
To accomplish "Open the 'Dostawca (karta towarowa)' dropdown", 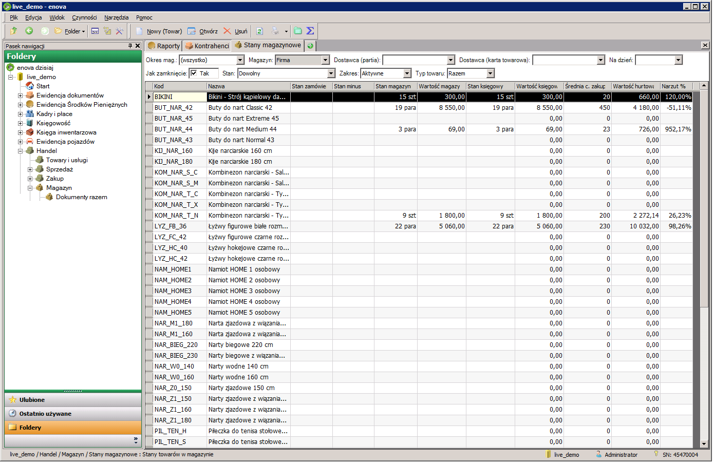I will [601, 60].
